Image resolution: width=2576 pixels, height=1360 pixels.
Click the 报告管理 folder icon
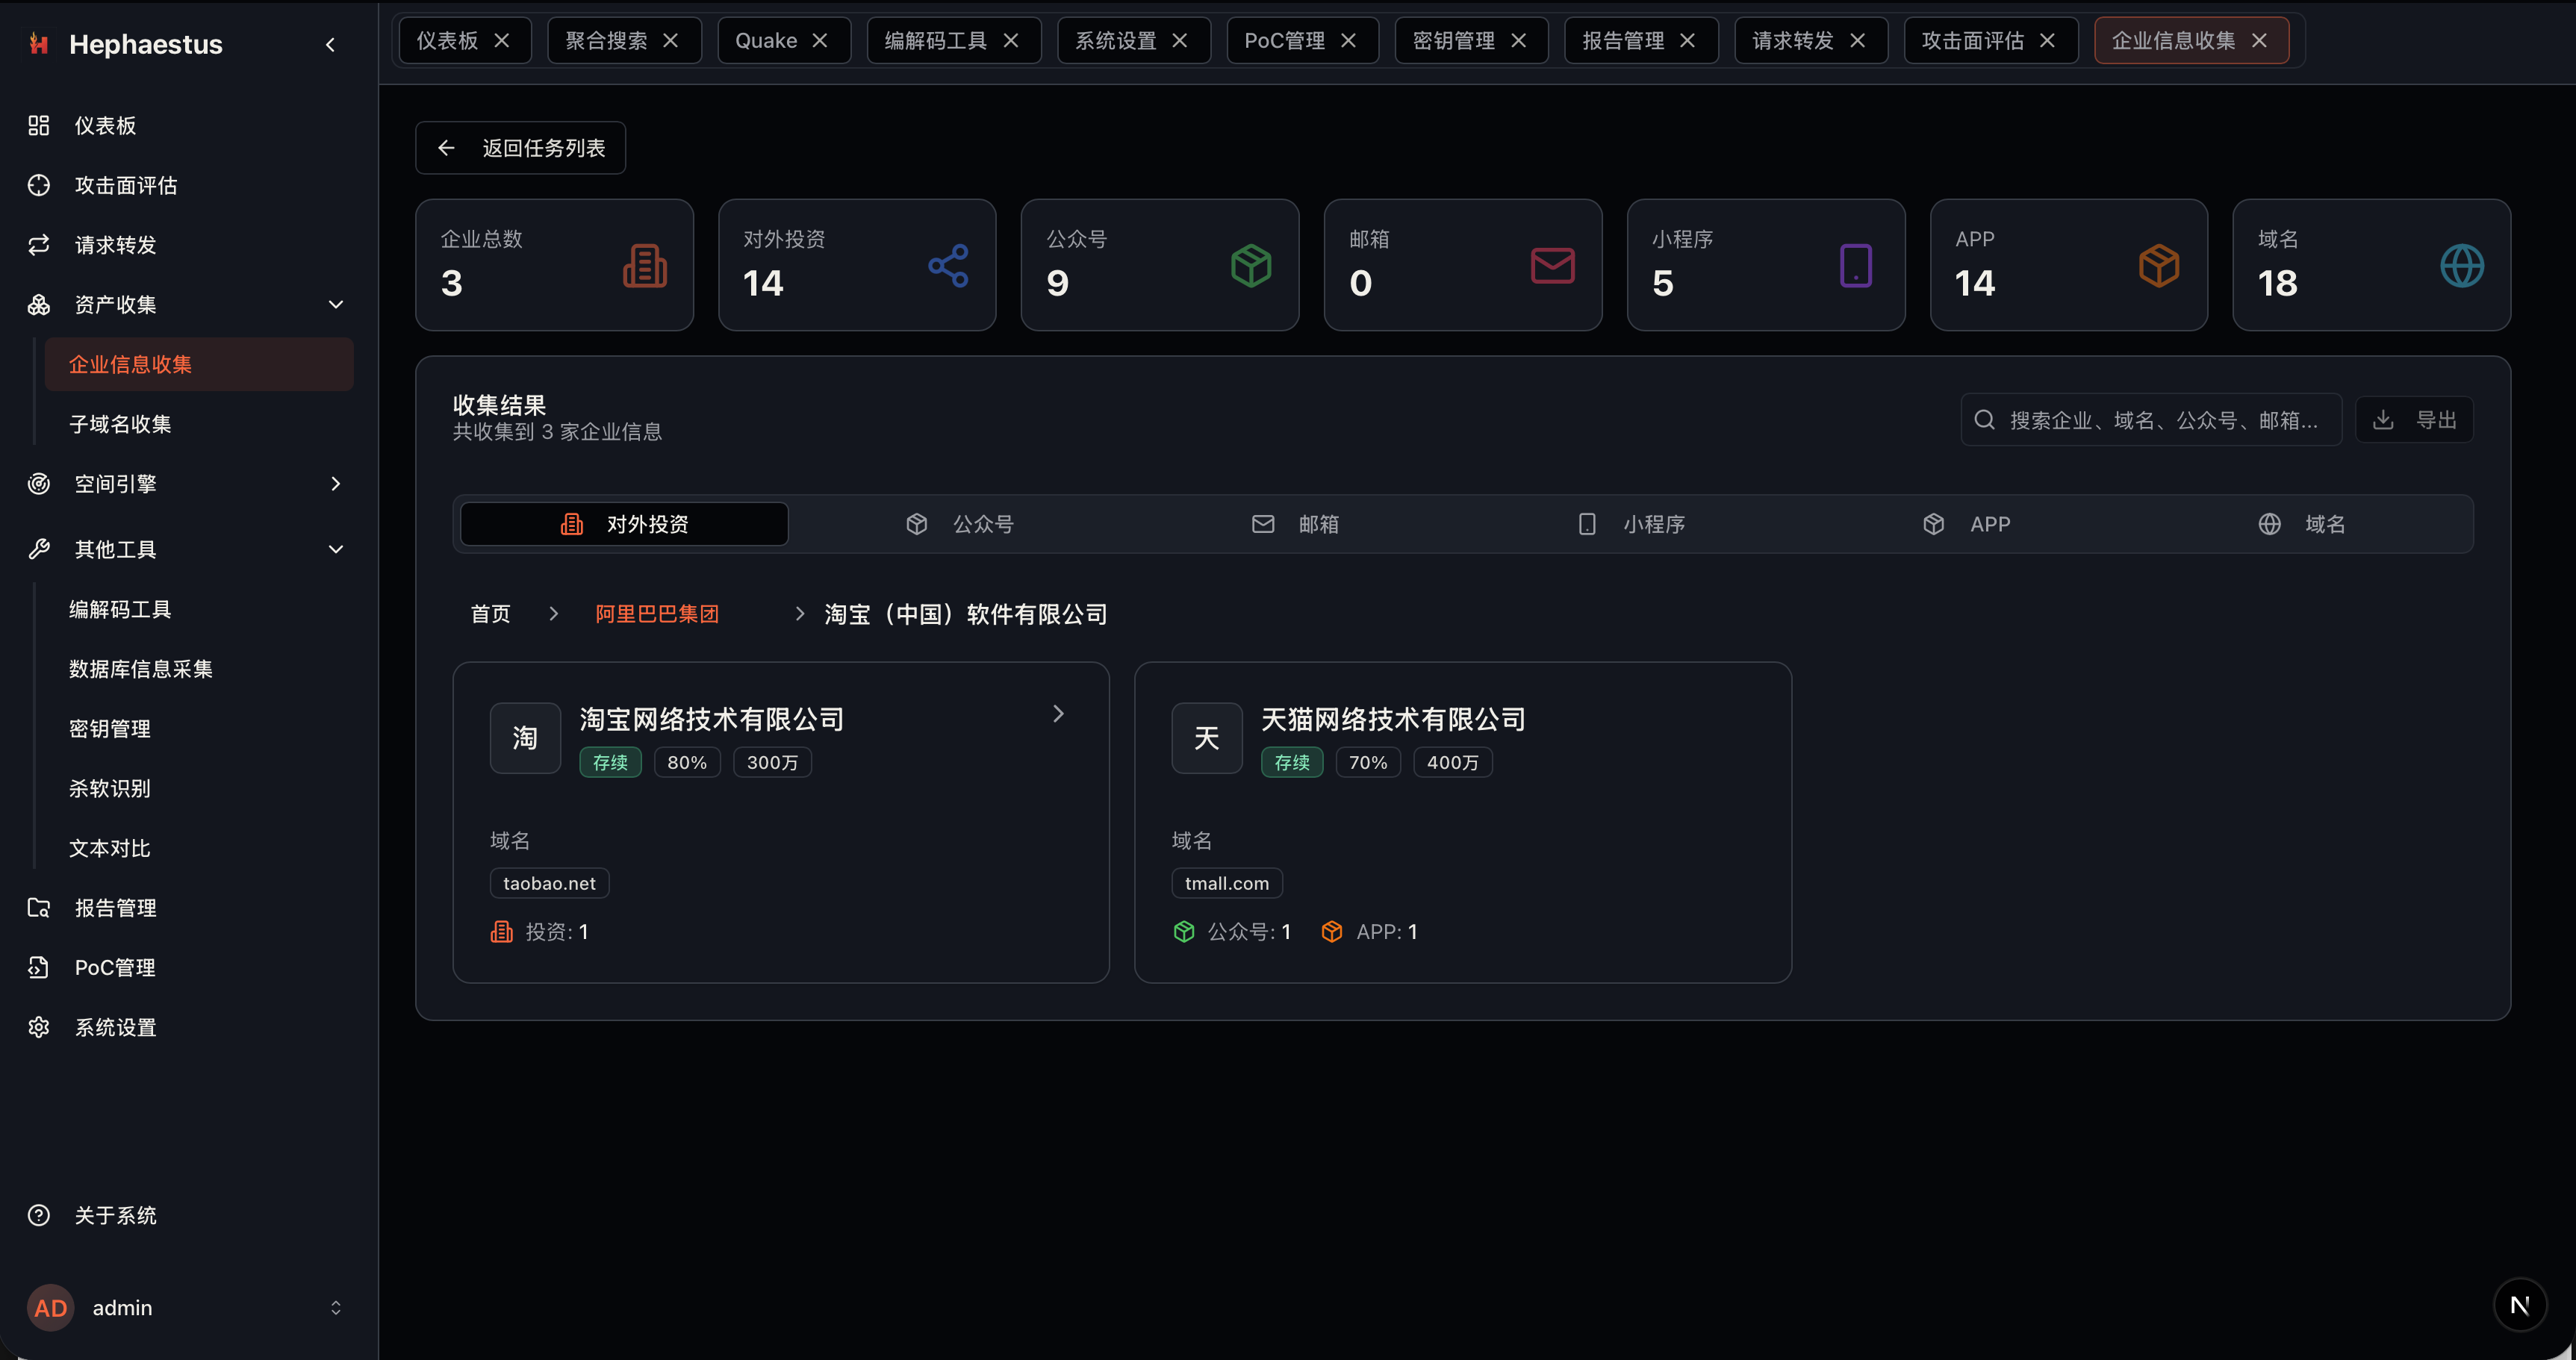pos(38,907)
